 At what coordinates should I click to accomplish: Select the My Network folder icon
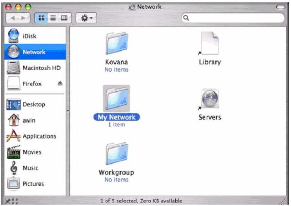(117, 99)
